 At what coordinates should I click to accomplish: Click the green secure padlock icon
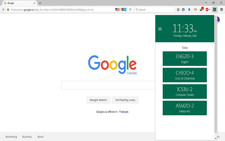pos(8,10)
